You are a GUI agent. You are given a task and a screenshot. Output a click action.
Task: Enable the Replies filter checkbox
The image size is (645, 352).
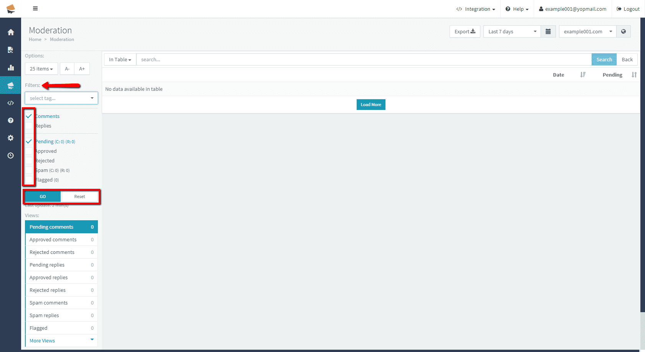pyautogui.click(x=29, y=126)
